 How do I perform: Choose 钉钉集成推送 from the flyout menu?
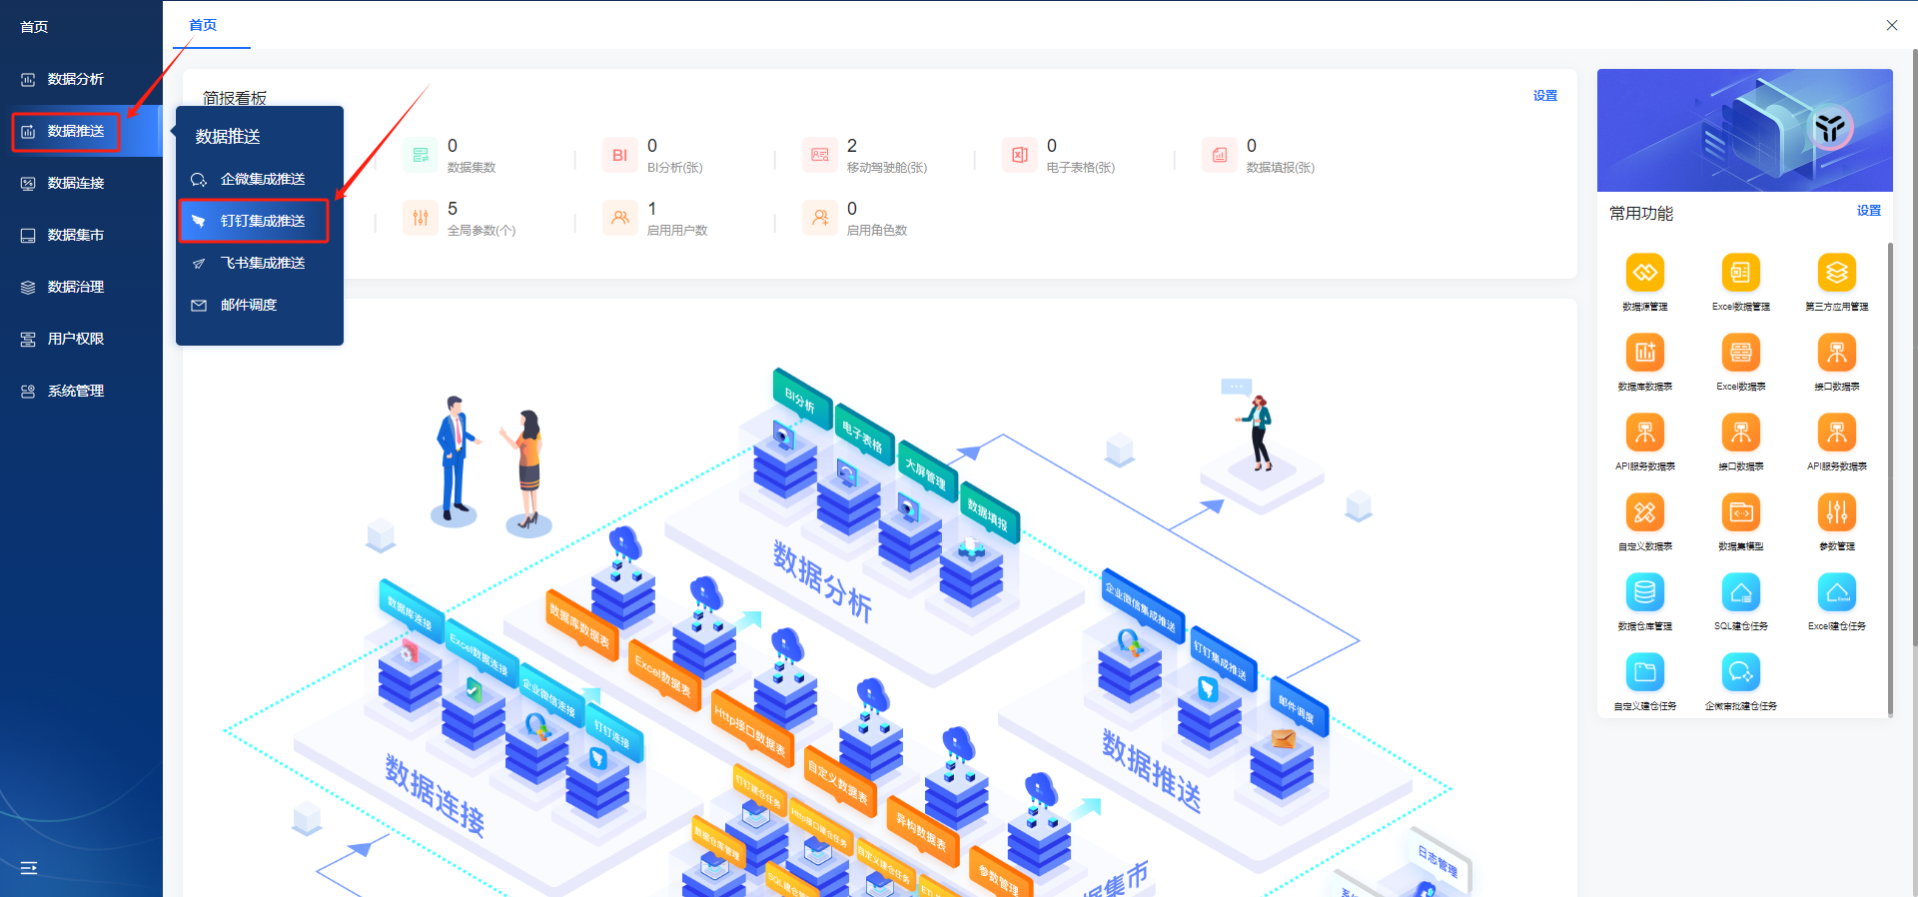[260, 221]
